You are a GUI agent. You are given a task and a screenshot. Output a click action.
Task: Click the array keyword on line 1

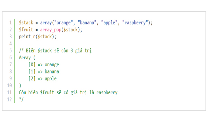click(46, 23)
